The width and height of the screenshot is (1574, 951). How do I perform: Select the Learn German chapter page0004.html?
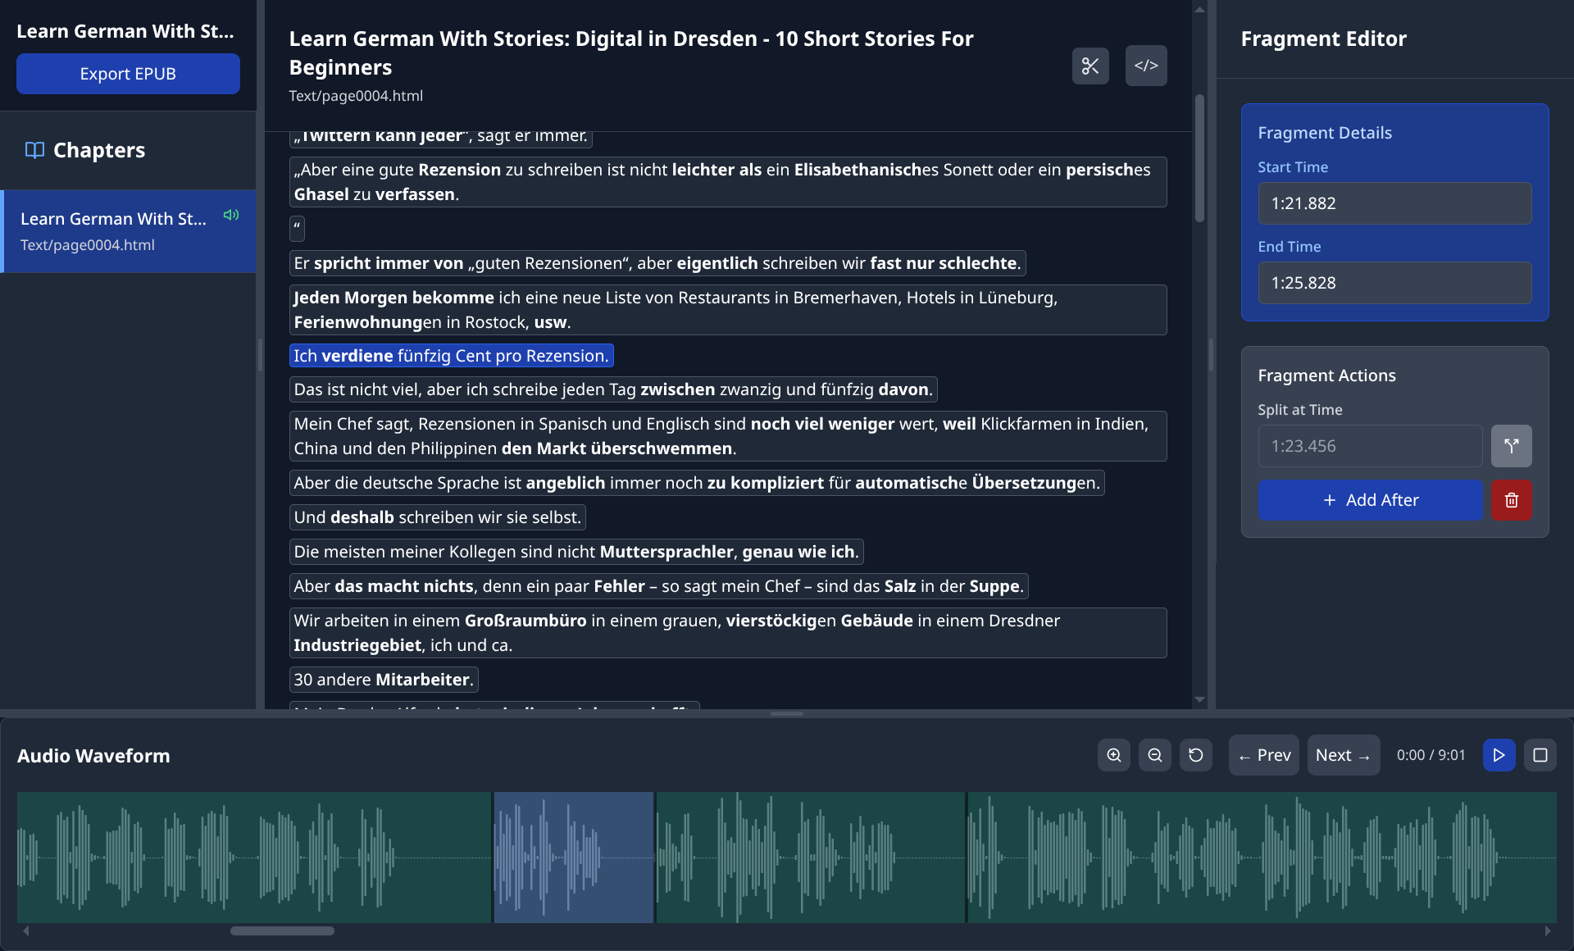point(128,231)
